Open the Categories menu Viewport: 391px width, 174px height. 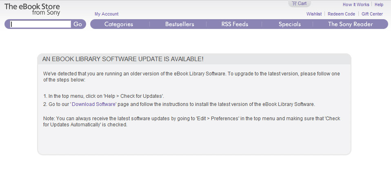pyautogui.click(x=119, y=24)
